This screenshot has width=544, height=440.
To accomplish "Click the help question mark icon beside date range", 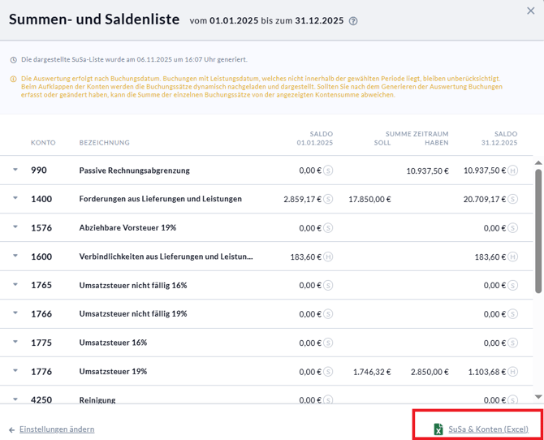I will 353,22.
